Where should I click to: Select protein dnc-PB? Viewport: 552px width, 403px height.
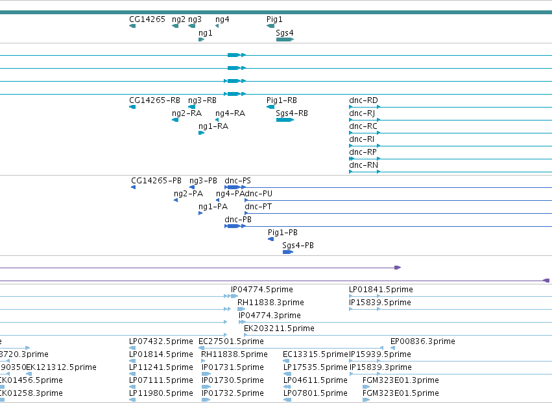pyautogui.click(x=238, y=220)
